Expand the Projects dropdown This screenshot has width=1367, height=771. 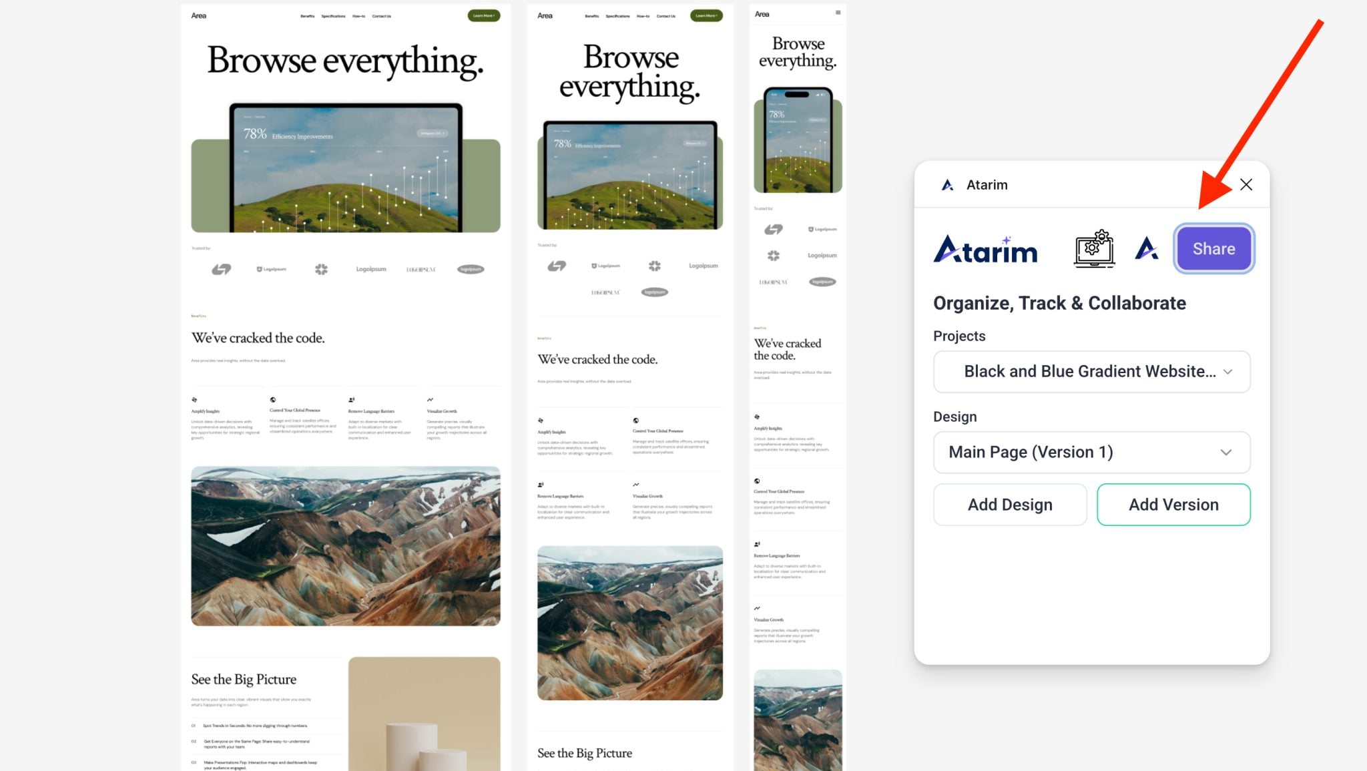tap(1091, 372)
